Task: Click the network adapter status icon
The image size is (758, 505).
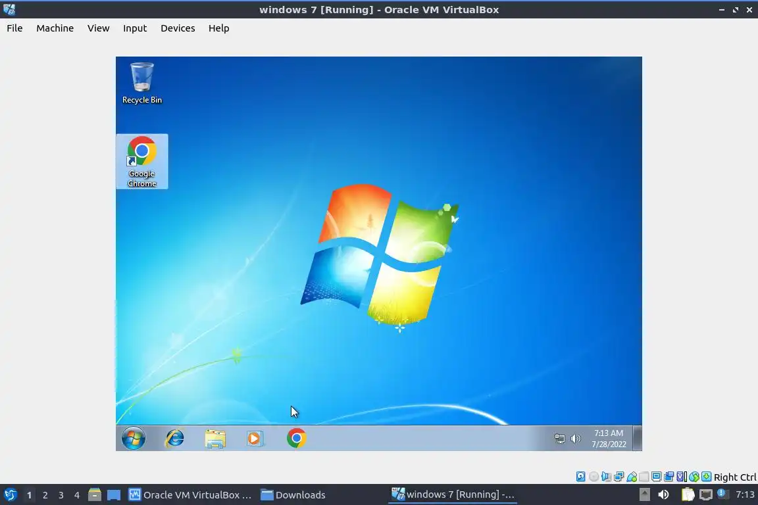Action: (619, 477)
